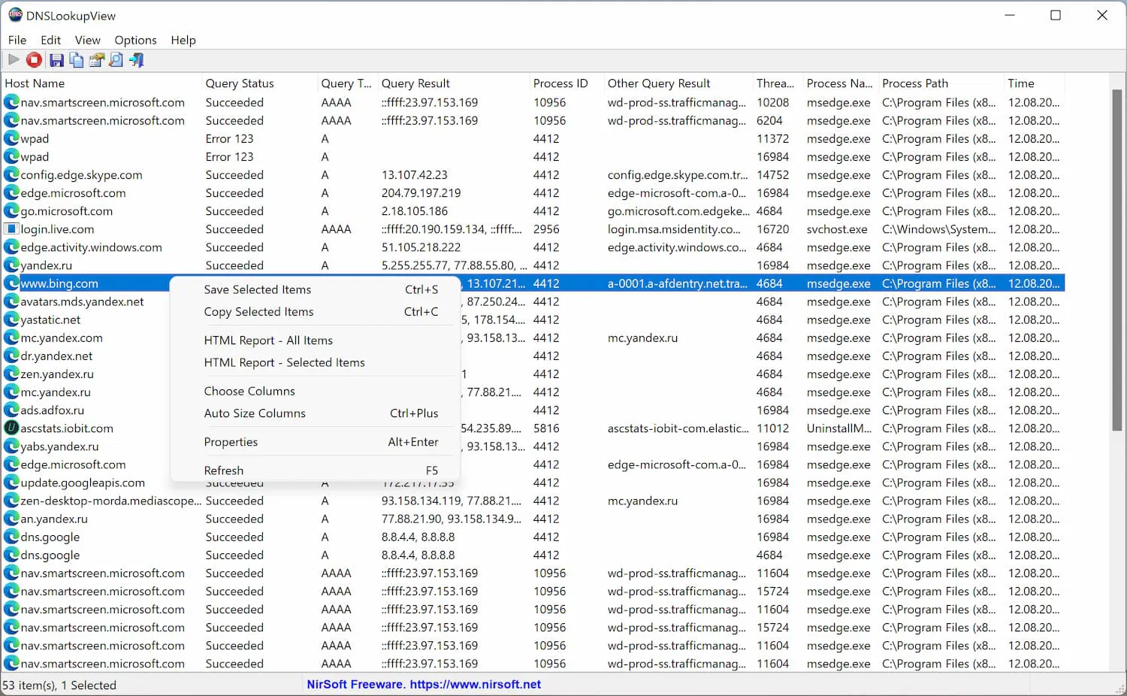Choose Refresh in the context menu
Image resolution: width=1127 pixels, height=696 pixels.
[x=315, y=471]
